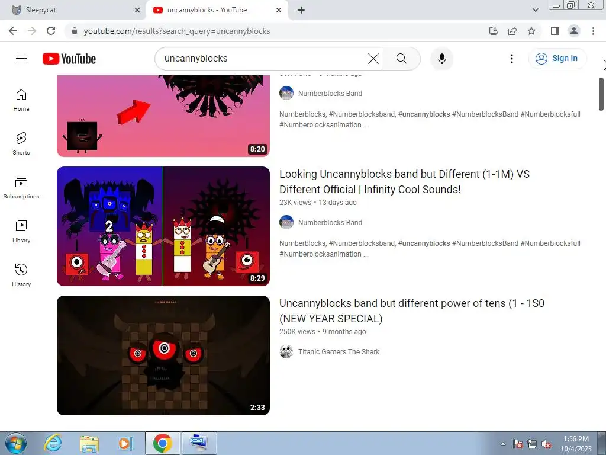Open the Windows Start menu

[16, 443]
